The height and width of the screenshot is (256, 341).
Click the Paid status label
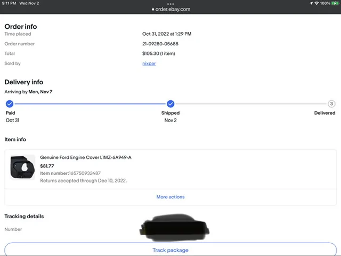10,113
